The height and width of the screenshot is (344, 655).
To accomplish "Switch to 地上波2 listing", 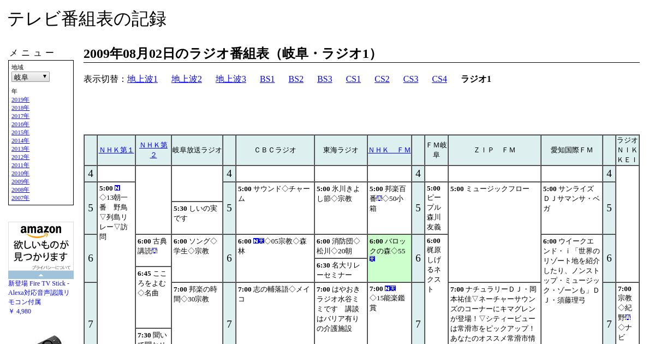I will 187,79.
